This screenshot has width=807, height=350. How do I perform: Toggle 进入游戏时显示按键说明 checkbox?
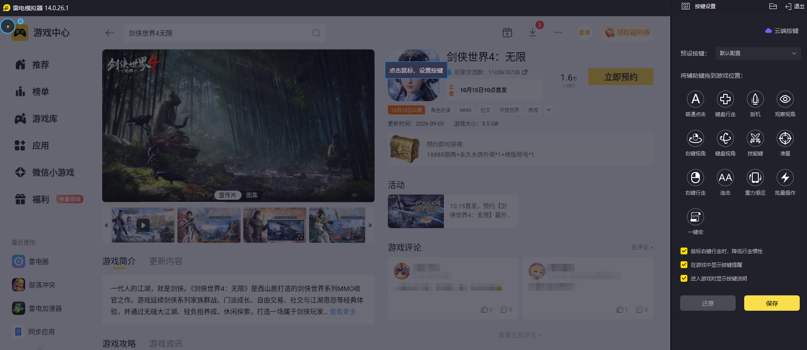pyautogui.click(x=684, y=278)
